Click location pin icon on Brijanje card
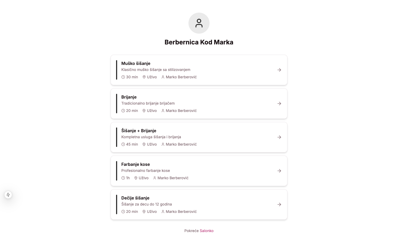398x246 pixels. coord(144,111)
